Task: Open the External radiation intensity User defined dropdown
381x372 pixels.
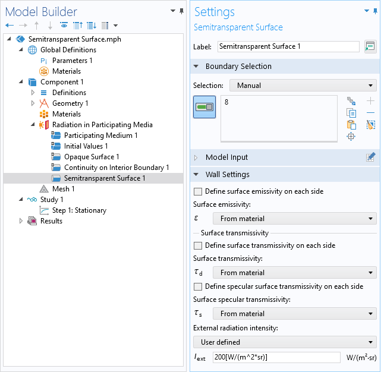Action: (x=285, y=342)
